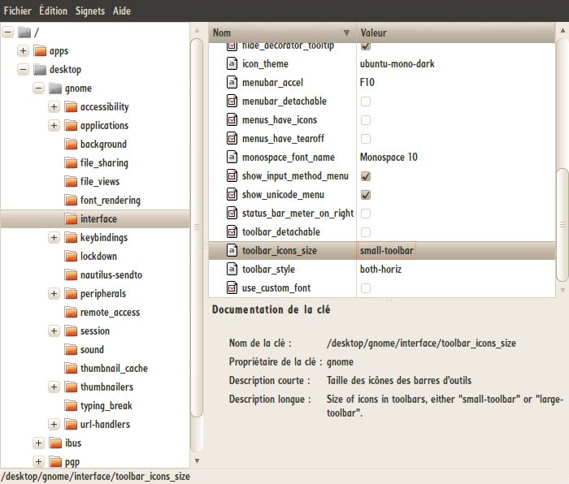
Task: Click the icon_theme string key icon
Action: [232, 63]
